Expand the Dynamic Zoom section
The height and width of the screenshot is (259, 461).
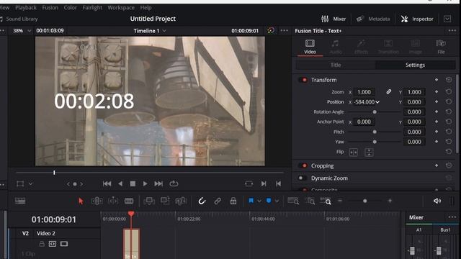(x=329, y=178)
